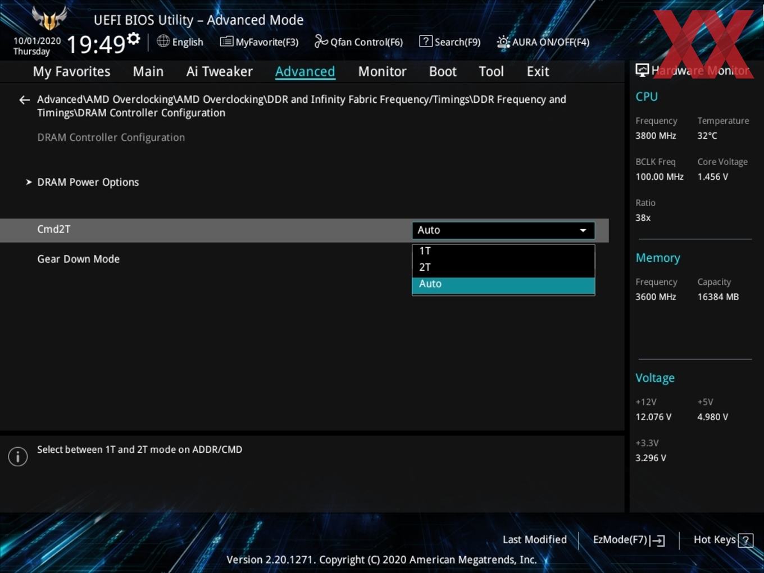Choose Auto in the Cmd2T list
The height and width of the screenshot is (573, 764).
pyautogui.click(x=503, y=284)
